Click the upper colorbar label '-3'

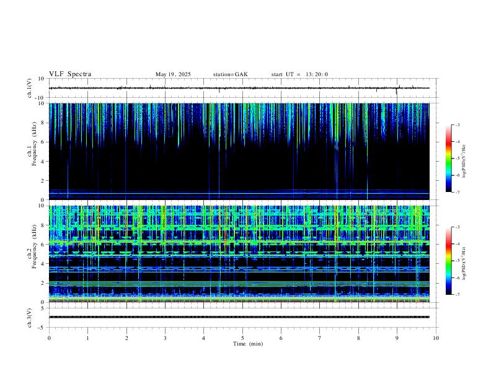coord(457,124)
